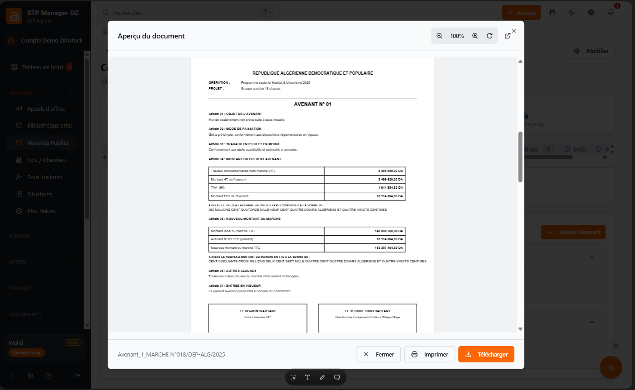This screenshot has width=635, height=390.
Task: Click the Imprimer button
Action: (x=430, y=354)
